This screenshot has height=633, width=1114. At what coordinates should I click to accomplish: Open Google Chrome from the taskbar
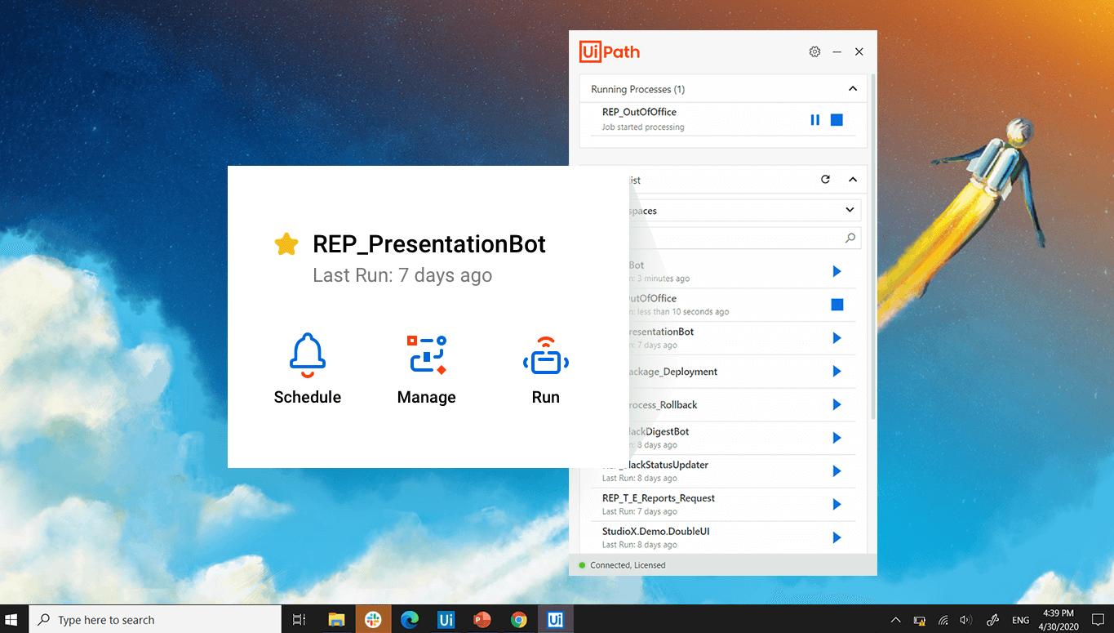(x=518, y=620)
